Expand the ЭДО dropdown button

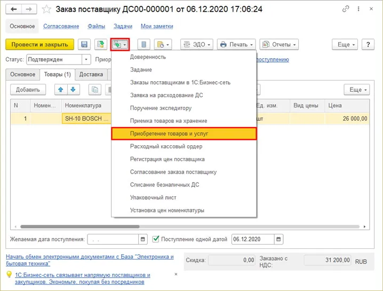pyautogui.click(x=197, y=45)
